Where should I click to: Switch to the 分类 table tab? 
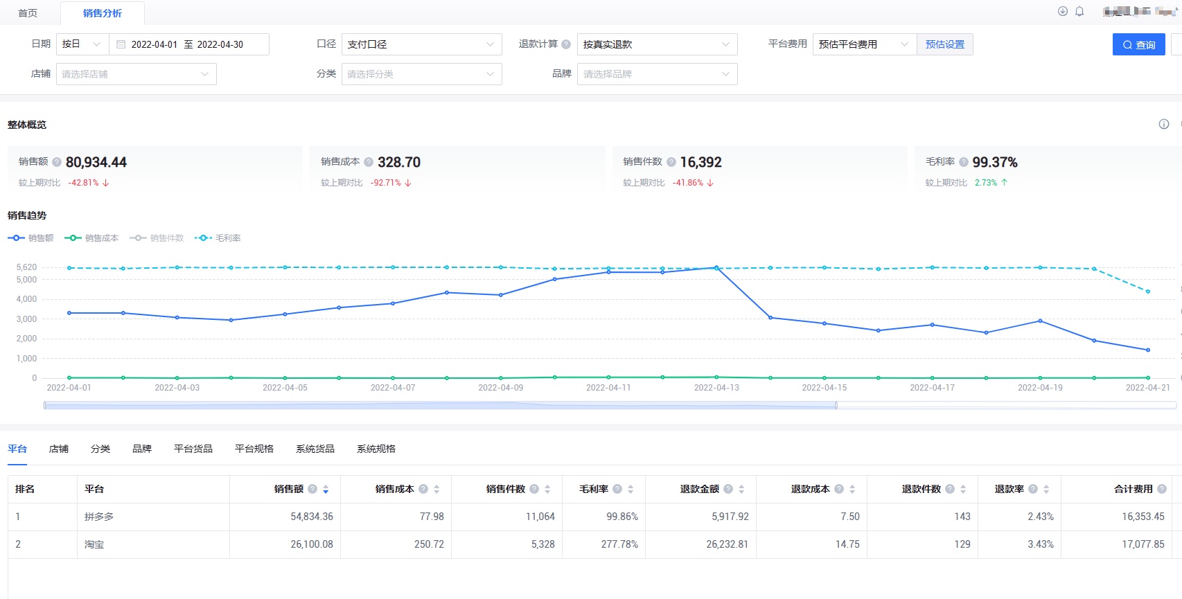(100, 449)
